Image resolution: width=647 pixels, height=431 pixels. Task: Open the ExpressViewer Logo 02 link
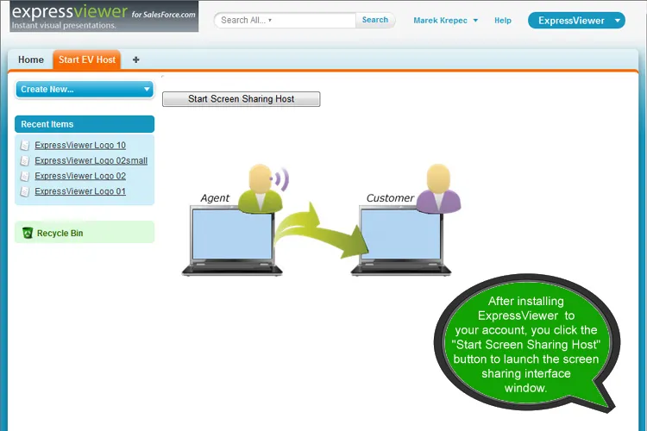point(80,176)
